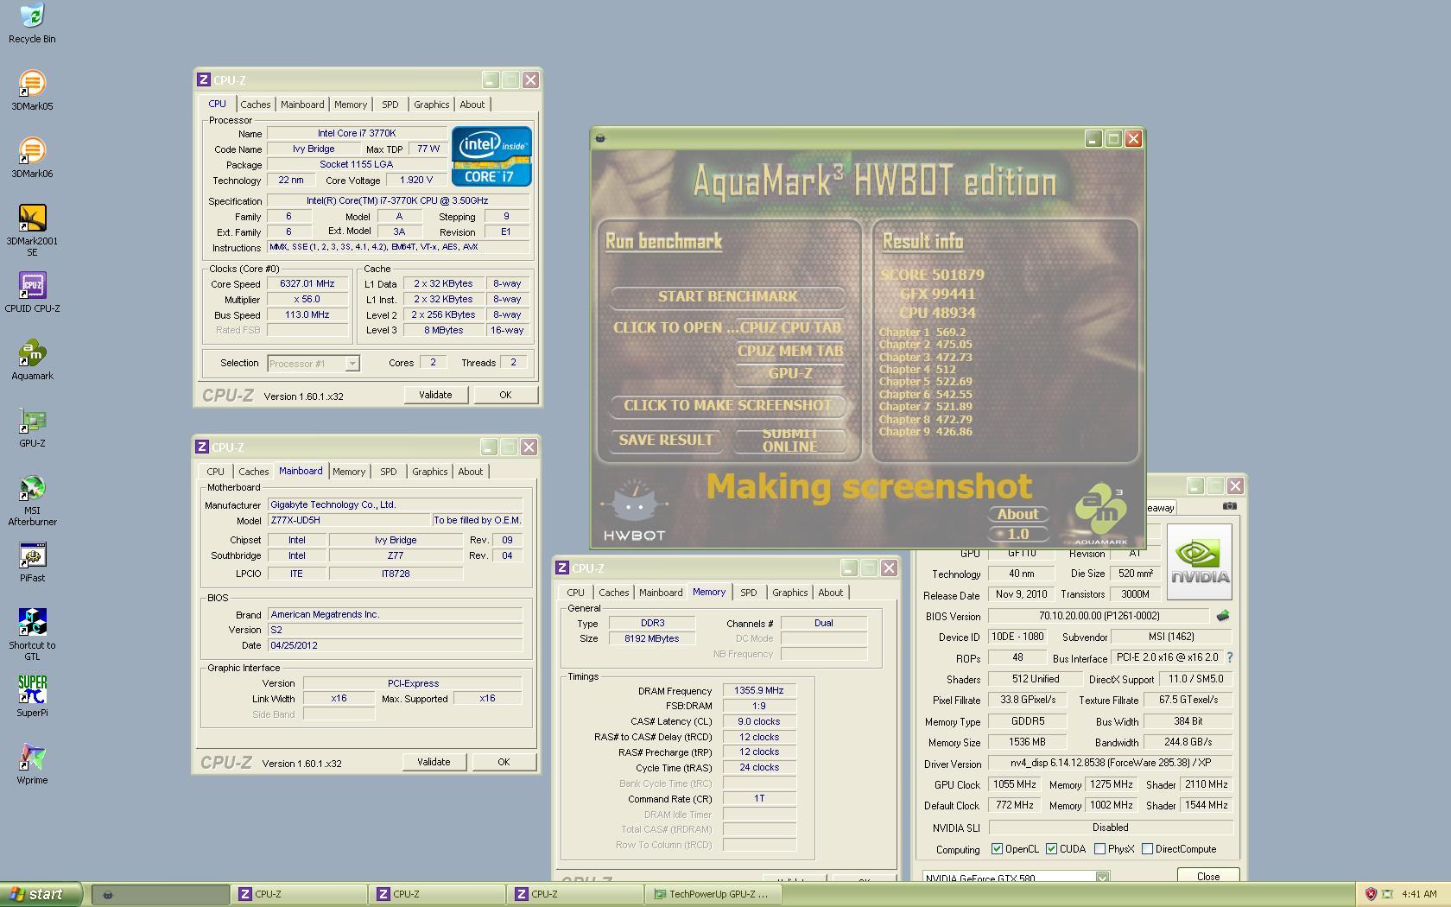
Task: Switch to Graphics tab in Mainboard CPU-Z window
Action: [429, 472]
